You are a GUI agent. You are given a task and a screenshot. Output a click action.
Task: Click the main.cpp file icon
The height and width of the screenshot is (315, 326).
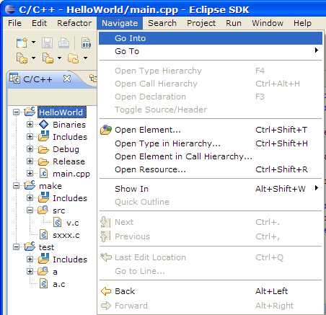[x=44, y=174]
